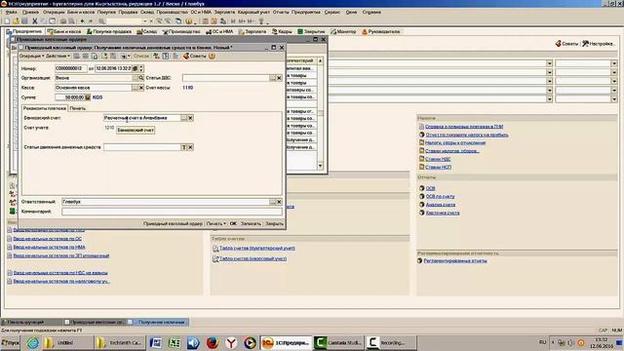The height and width of the screenshot is (351, 624).
Task: Click the help question icon beside Советы
Action: point(212,57)
